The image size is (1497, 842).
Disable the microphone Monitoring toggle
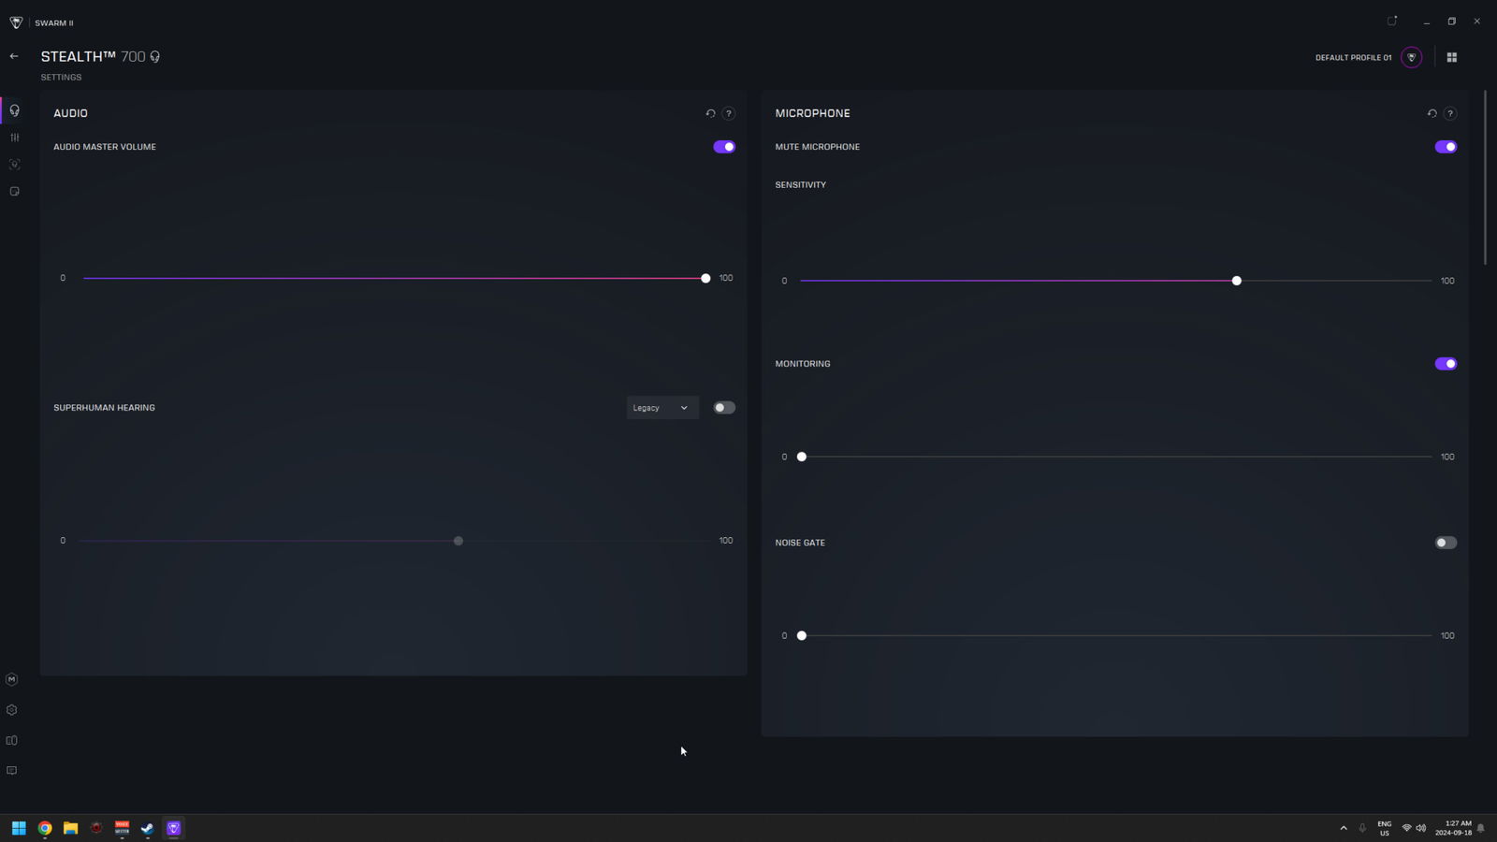tap(1446, 364)
